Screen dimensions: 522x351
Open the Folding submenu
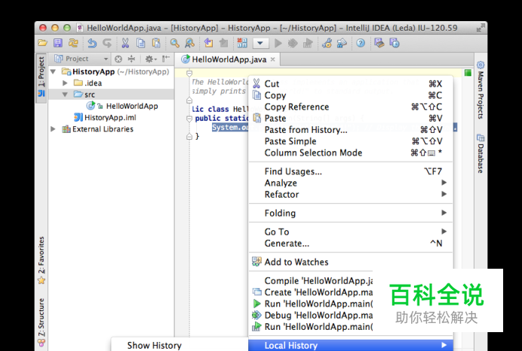click(350, 213)
